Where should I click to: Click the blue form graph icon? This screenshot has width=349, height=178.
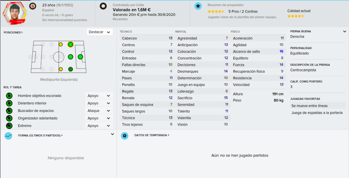[x=9, y=135]
